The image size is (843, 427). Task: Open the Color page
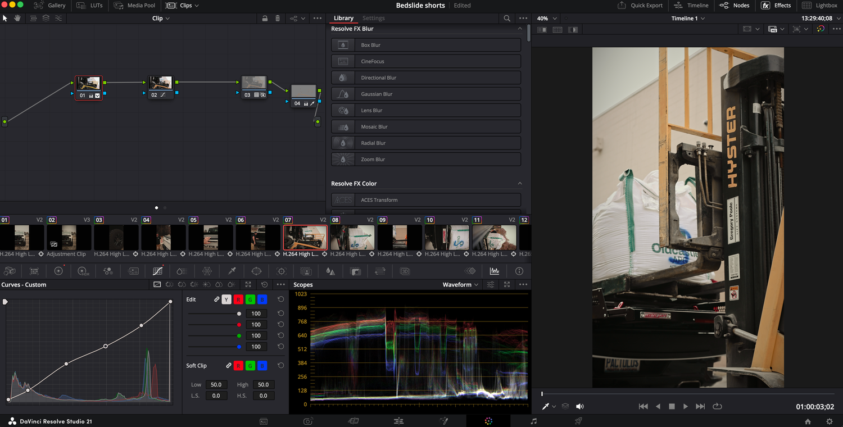tap(488, 421)
